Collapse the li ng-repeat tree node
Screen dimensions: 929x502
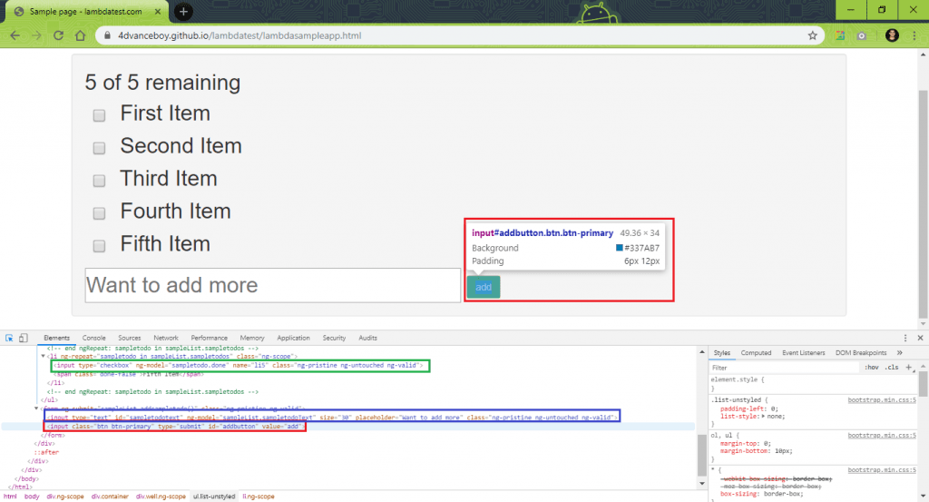click(x=44, y=356)
